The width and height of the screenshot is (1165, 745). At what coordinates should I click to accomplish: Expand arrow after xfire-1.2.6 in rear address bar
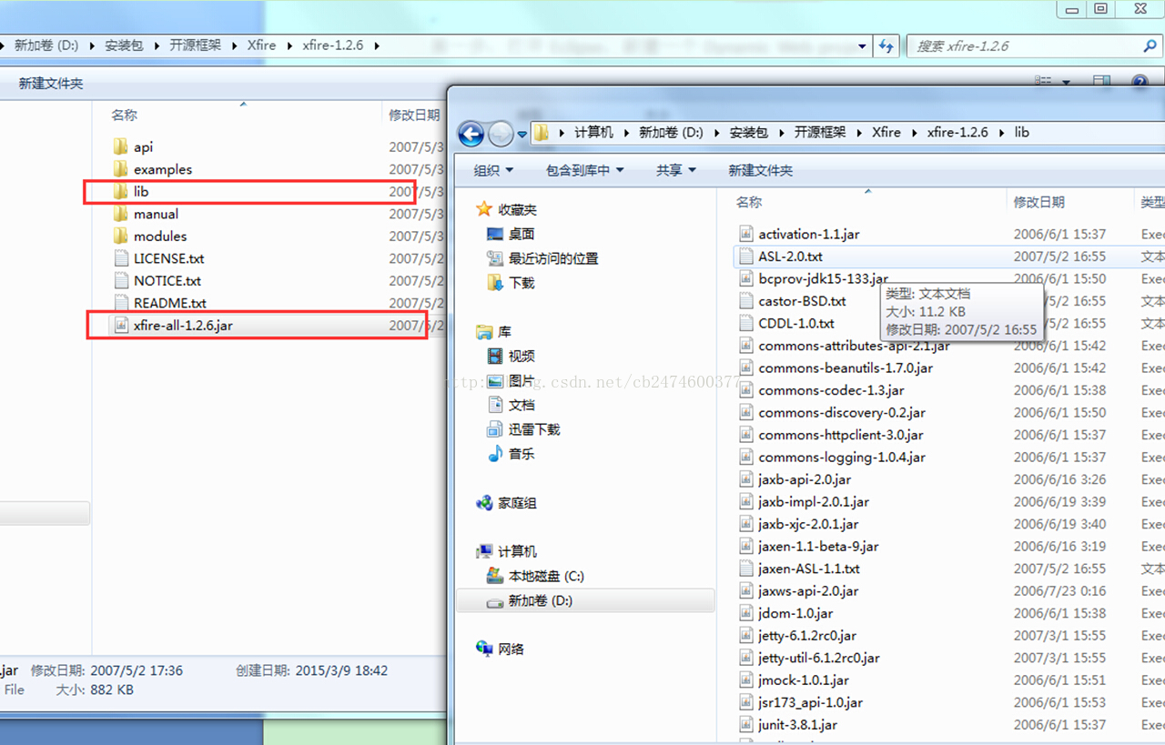[x=377, y=45]
